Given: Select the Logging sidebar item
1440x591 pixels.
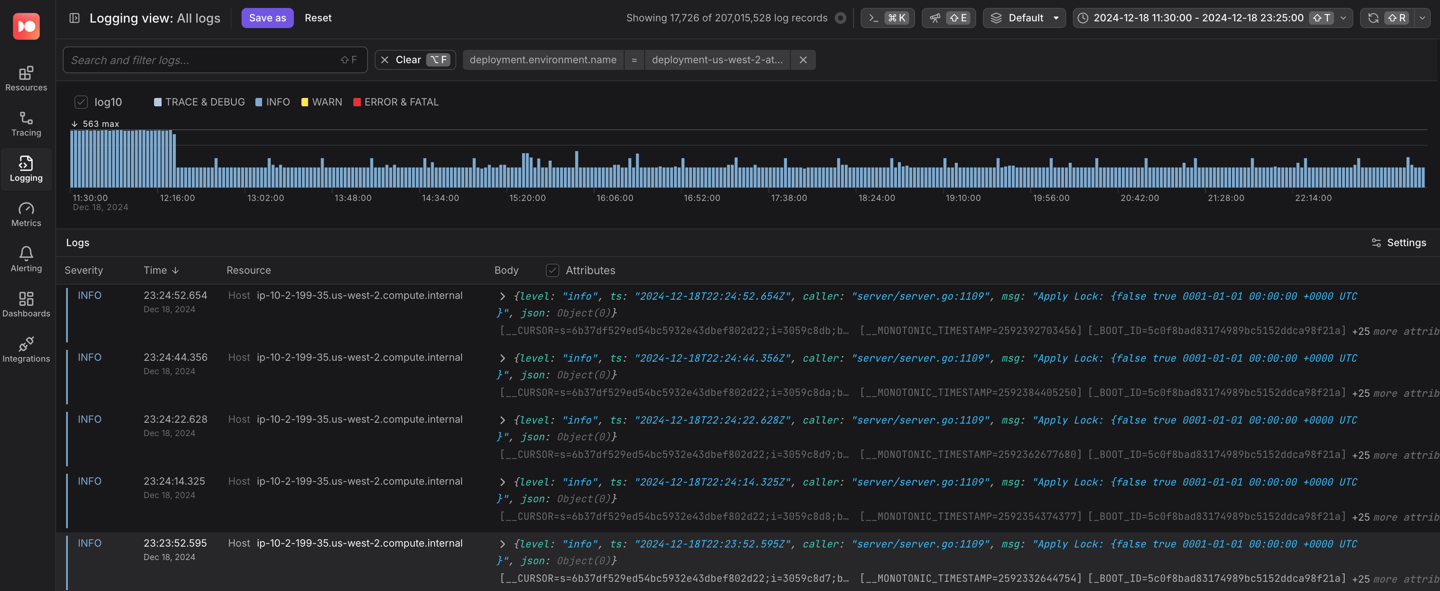Looking at the screenshot, I should 26,170.
